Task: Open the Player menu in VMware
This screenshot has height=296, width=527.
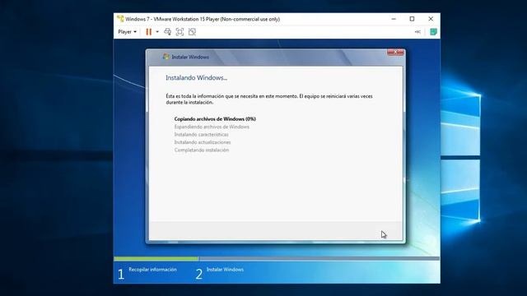Action: point(127,32)
